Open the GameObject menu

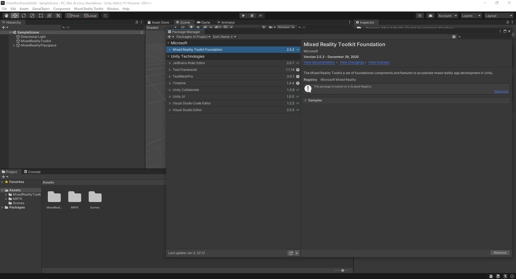41,9
